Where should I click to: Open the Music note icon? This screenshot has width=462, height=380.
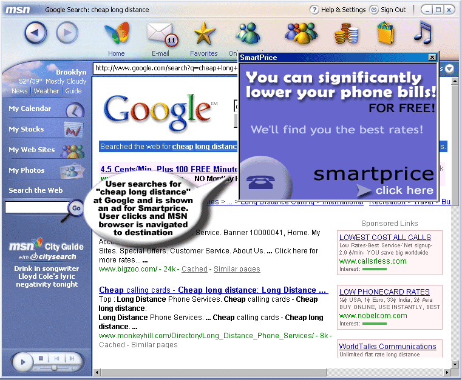[x=423, y=32]
